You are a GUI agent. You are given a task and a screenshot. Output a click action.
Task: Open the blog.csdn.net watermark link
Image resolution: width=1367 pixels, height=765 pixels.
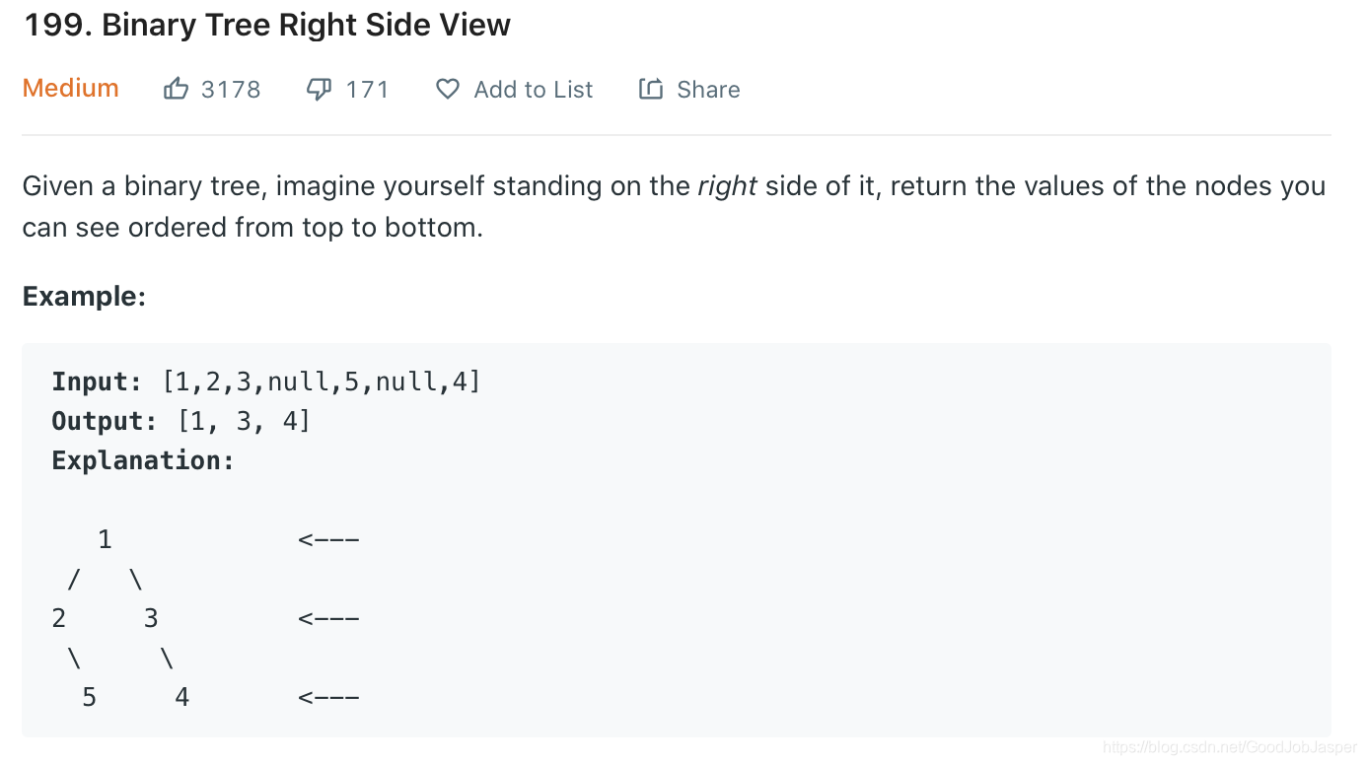1230,747
